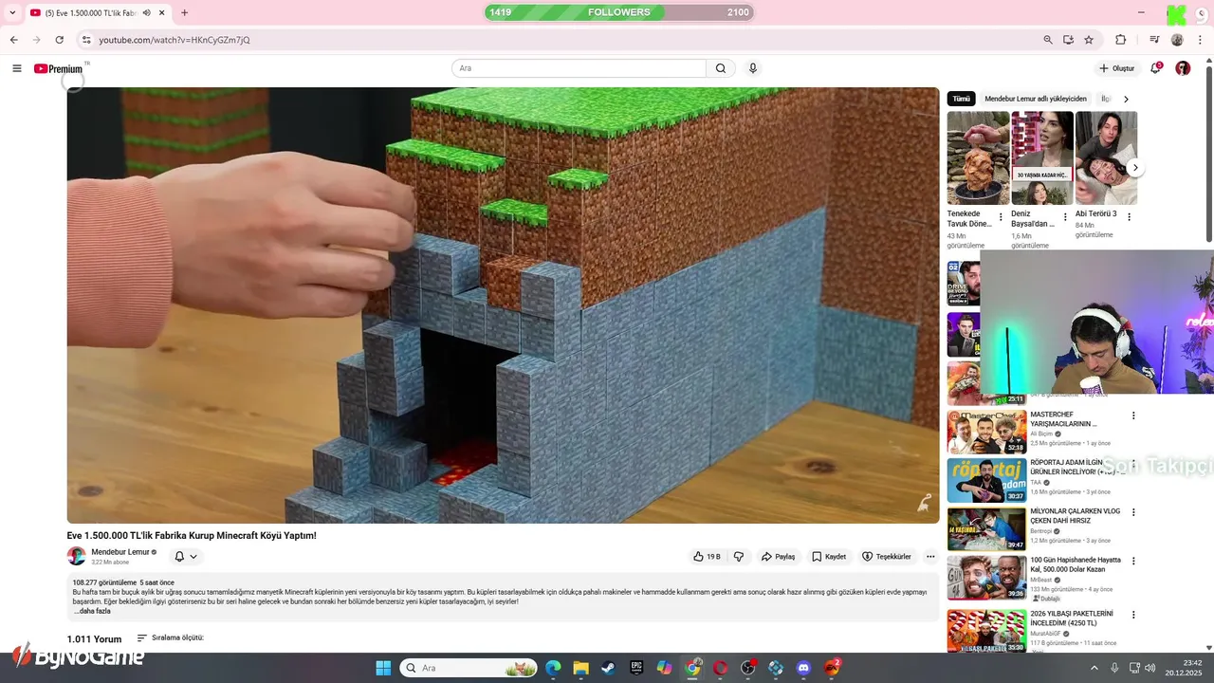Click the browser address bar URL
The width and height of the screenshot is (1214, 683).
(175, 40)
